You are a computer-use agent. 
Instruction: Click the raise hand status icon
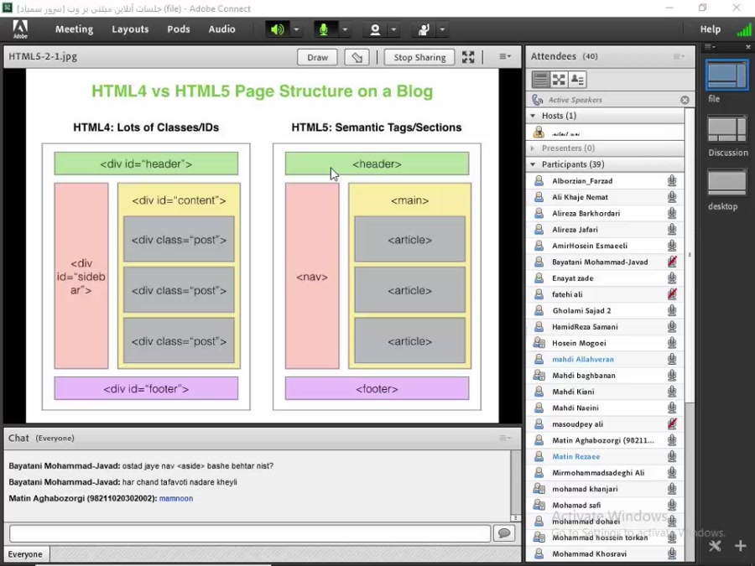pos(424,29)
